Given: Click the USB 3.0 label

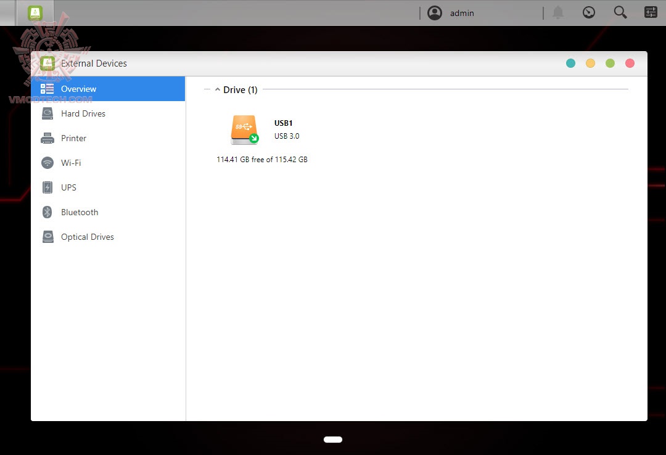Looking at the screenshot, I should pos(287,136).
